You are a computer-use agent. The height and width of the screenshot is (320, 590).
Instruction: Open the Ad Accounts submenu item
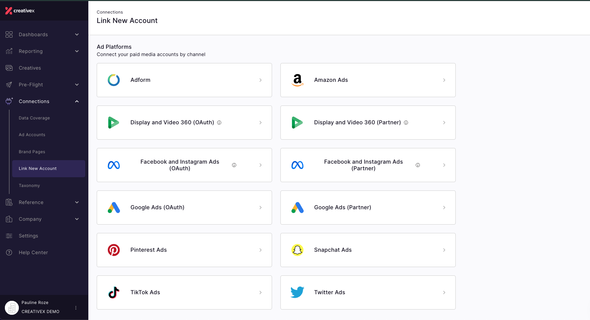(32, 135)
